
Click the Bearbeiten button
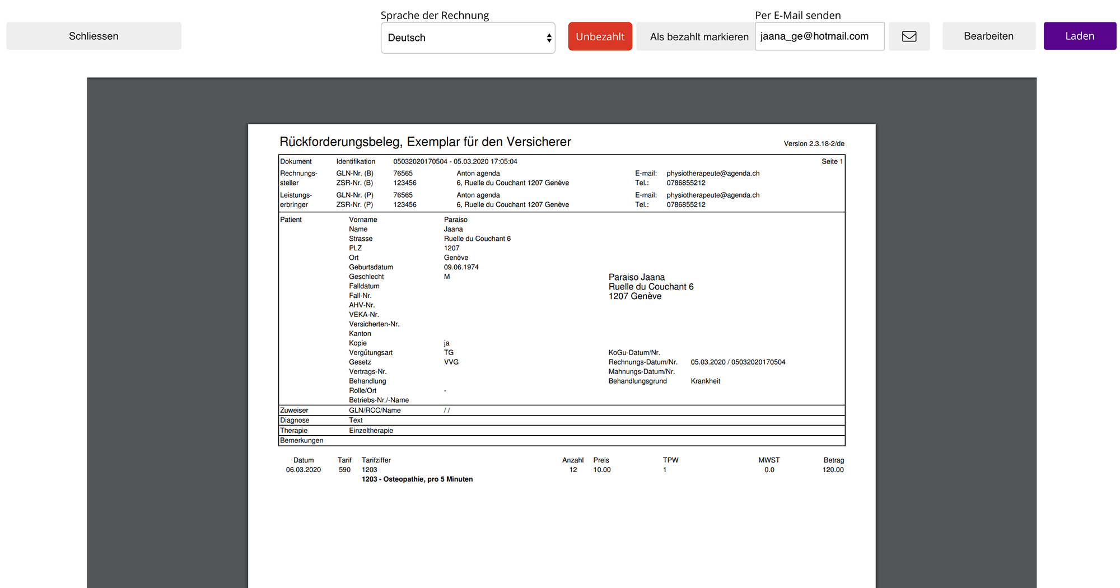tap(988, 36)
